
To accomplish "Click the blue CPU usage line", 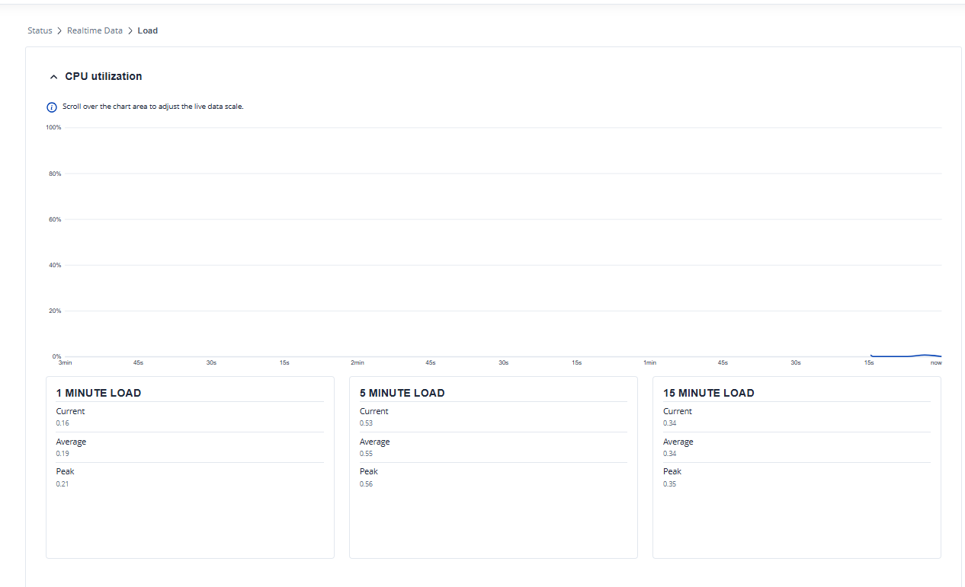I will (x=906, y=356).
